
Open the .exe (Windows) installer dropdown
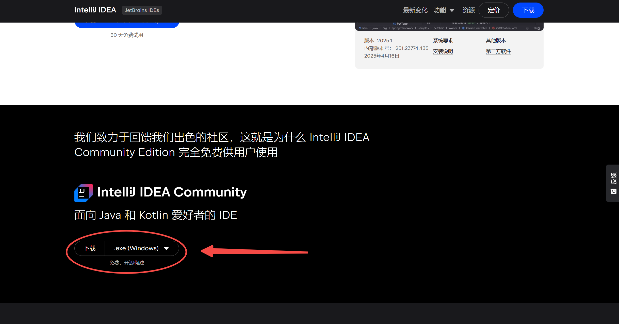pos(136,248)
